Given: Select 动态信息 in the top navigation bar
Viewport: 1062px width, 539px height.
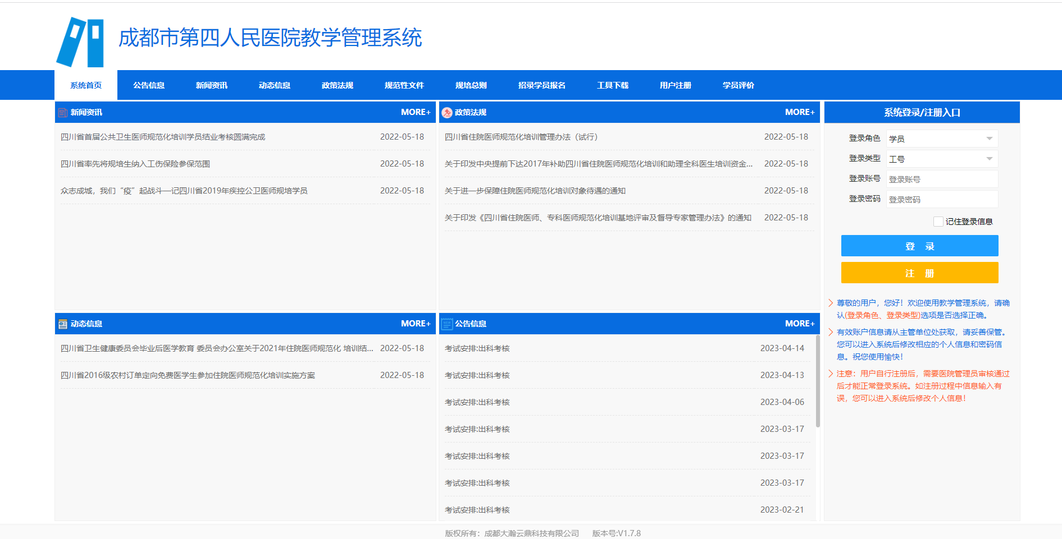Looking at the screenshot, I should click(275, 85).
